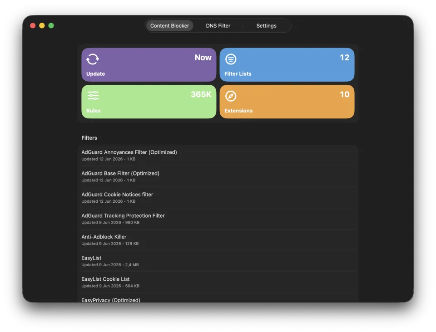Click the Filters section heading
Screen dimensions: 436x332
89,138
